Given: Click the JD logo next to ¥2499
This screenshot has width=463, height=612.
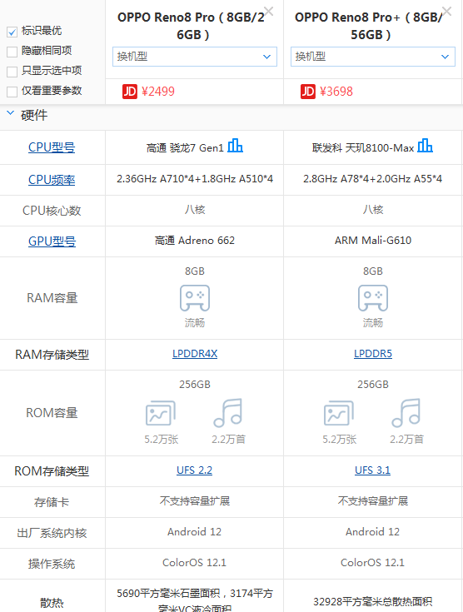Looking at the screenshot, I should pyautogui.click(x=130, y=92).
